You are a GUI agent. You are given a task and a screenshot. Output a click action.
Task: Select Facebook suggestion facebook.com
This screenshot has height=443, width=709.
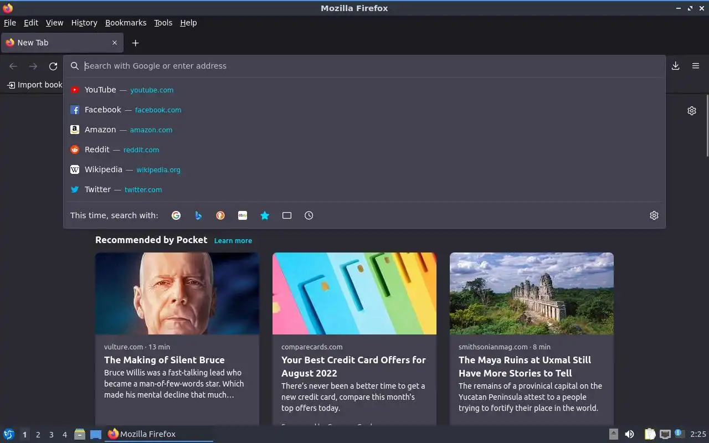(364, 110)
